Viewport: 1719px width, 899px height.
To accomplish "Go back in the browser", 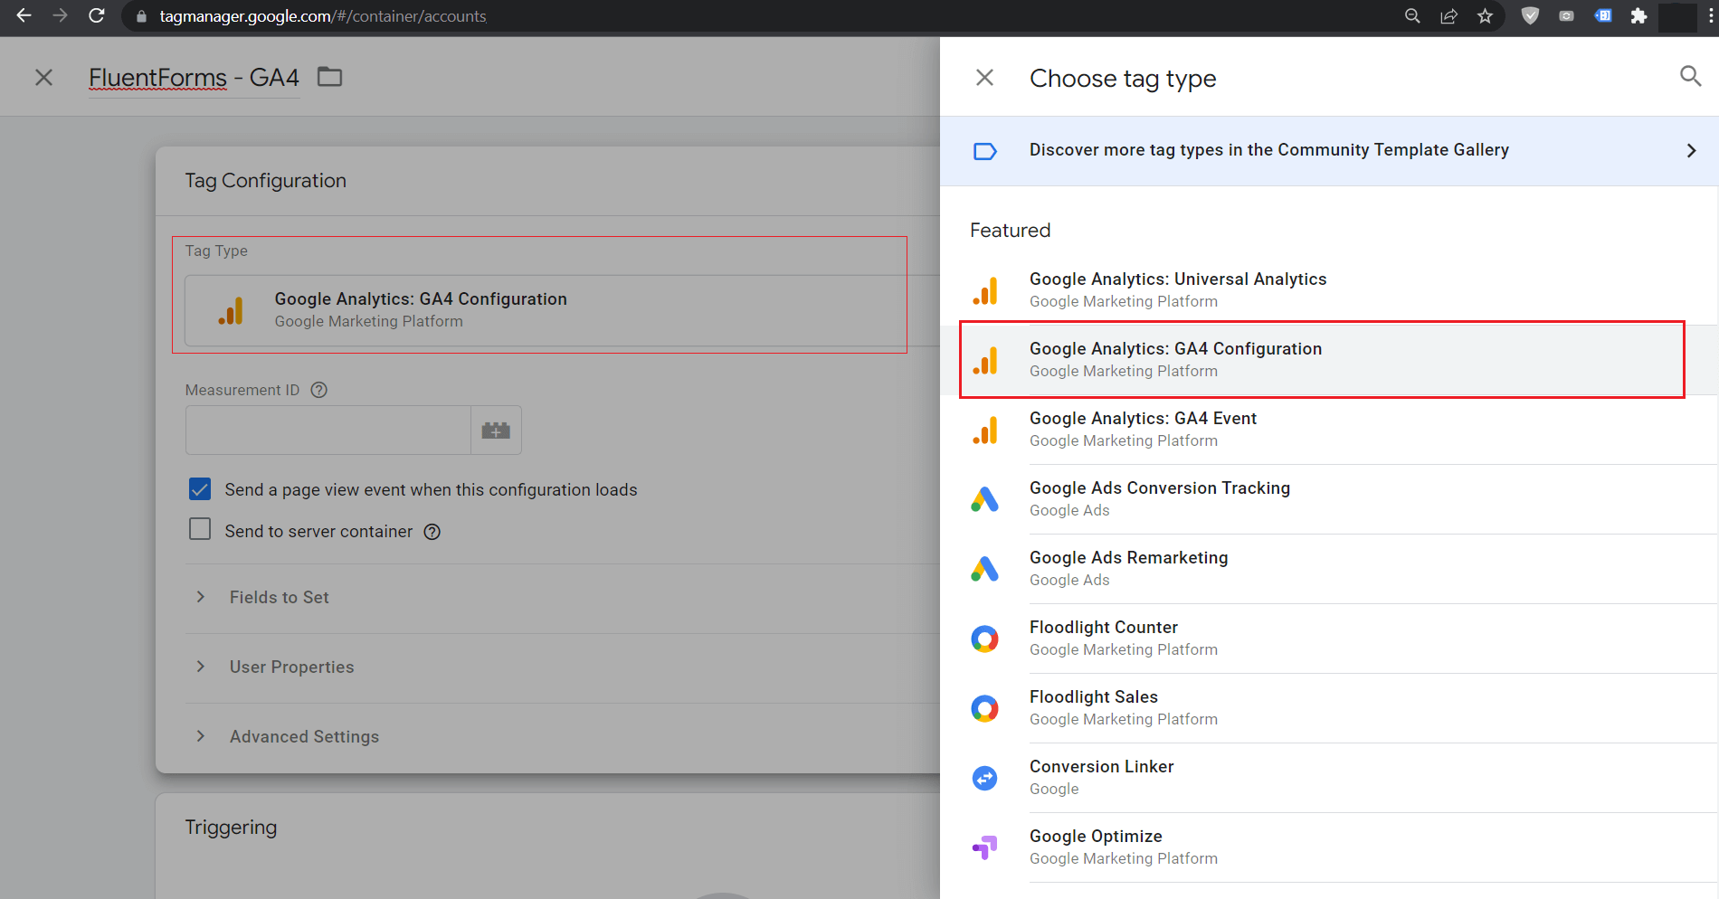I will [x=24, y=15].
